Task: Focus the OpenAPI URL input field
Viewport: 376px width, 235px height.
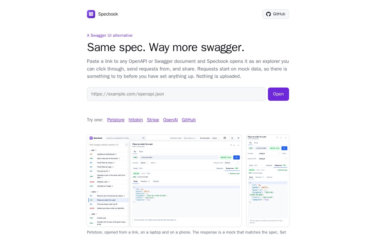Action: [x=176, y=94]
